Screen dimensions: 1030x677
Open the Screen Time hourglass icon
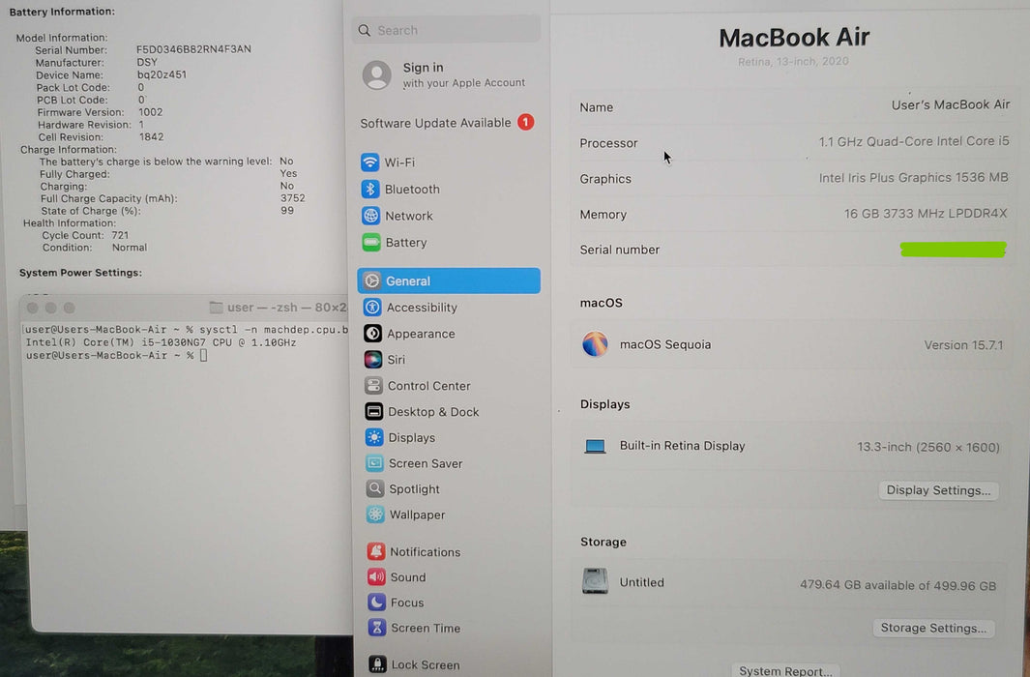[377, 628]
